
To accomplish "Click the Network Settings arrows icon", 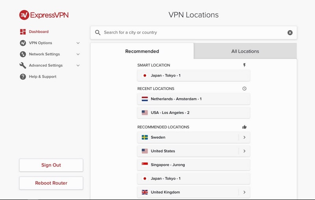I will pos(23,54).
